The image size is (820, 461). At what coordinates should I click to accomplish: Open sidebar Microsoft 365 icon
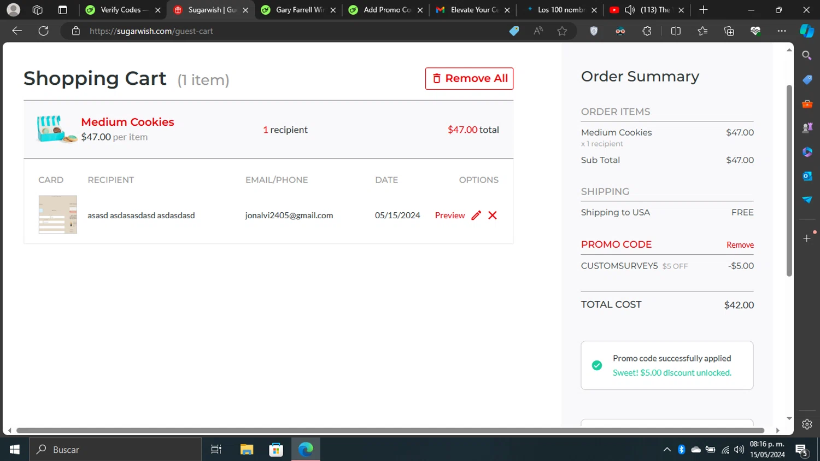(807, 152)
